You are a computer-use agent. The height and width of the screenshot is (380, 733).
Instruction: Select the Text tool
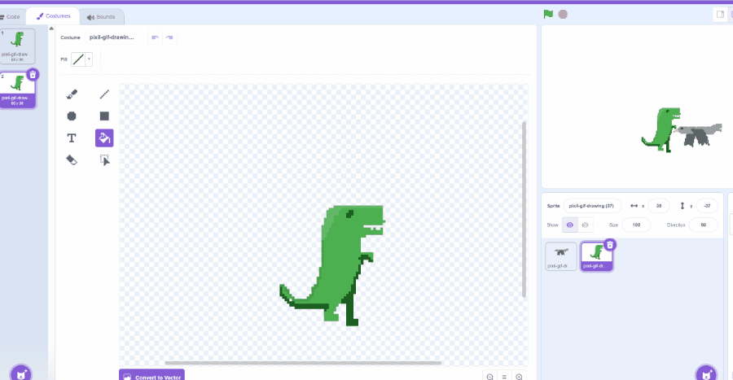(x=72, y=138)
